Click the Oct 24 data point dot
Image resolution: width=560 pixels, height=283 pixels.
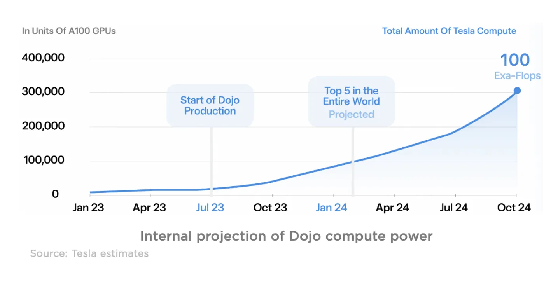click(517, 91)
